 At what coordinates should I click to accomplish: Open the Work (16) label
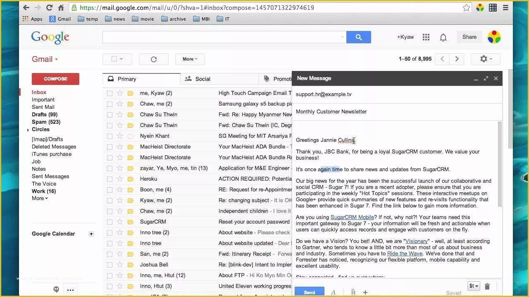(x=44, y=191)
